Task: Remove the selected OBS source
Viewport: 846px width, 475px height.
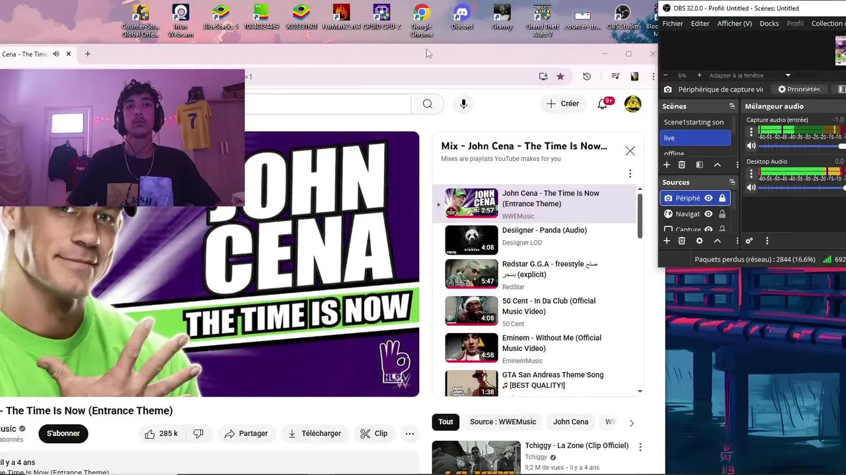Action: pyautogui.click(x=682, y=241)
